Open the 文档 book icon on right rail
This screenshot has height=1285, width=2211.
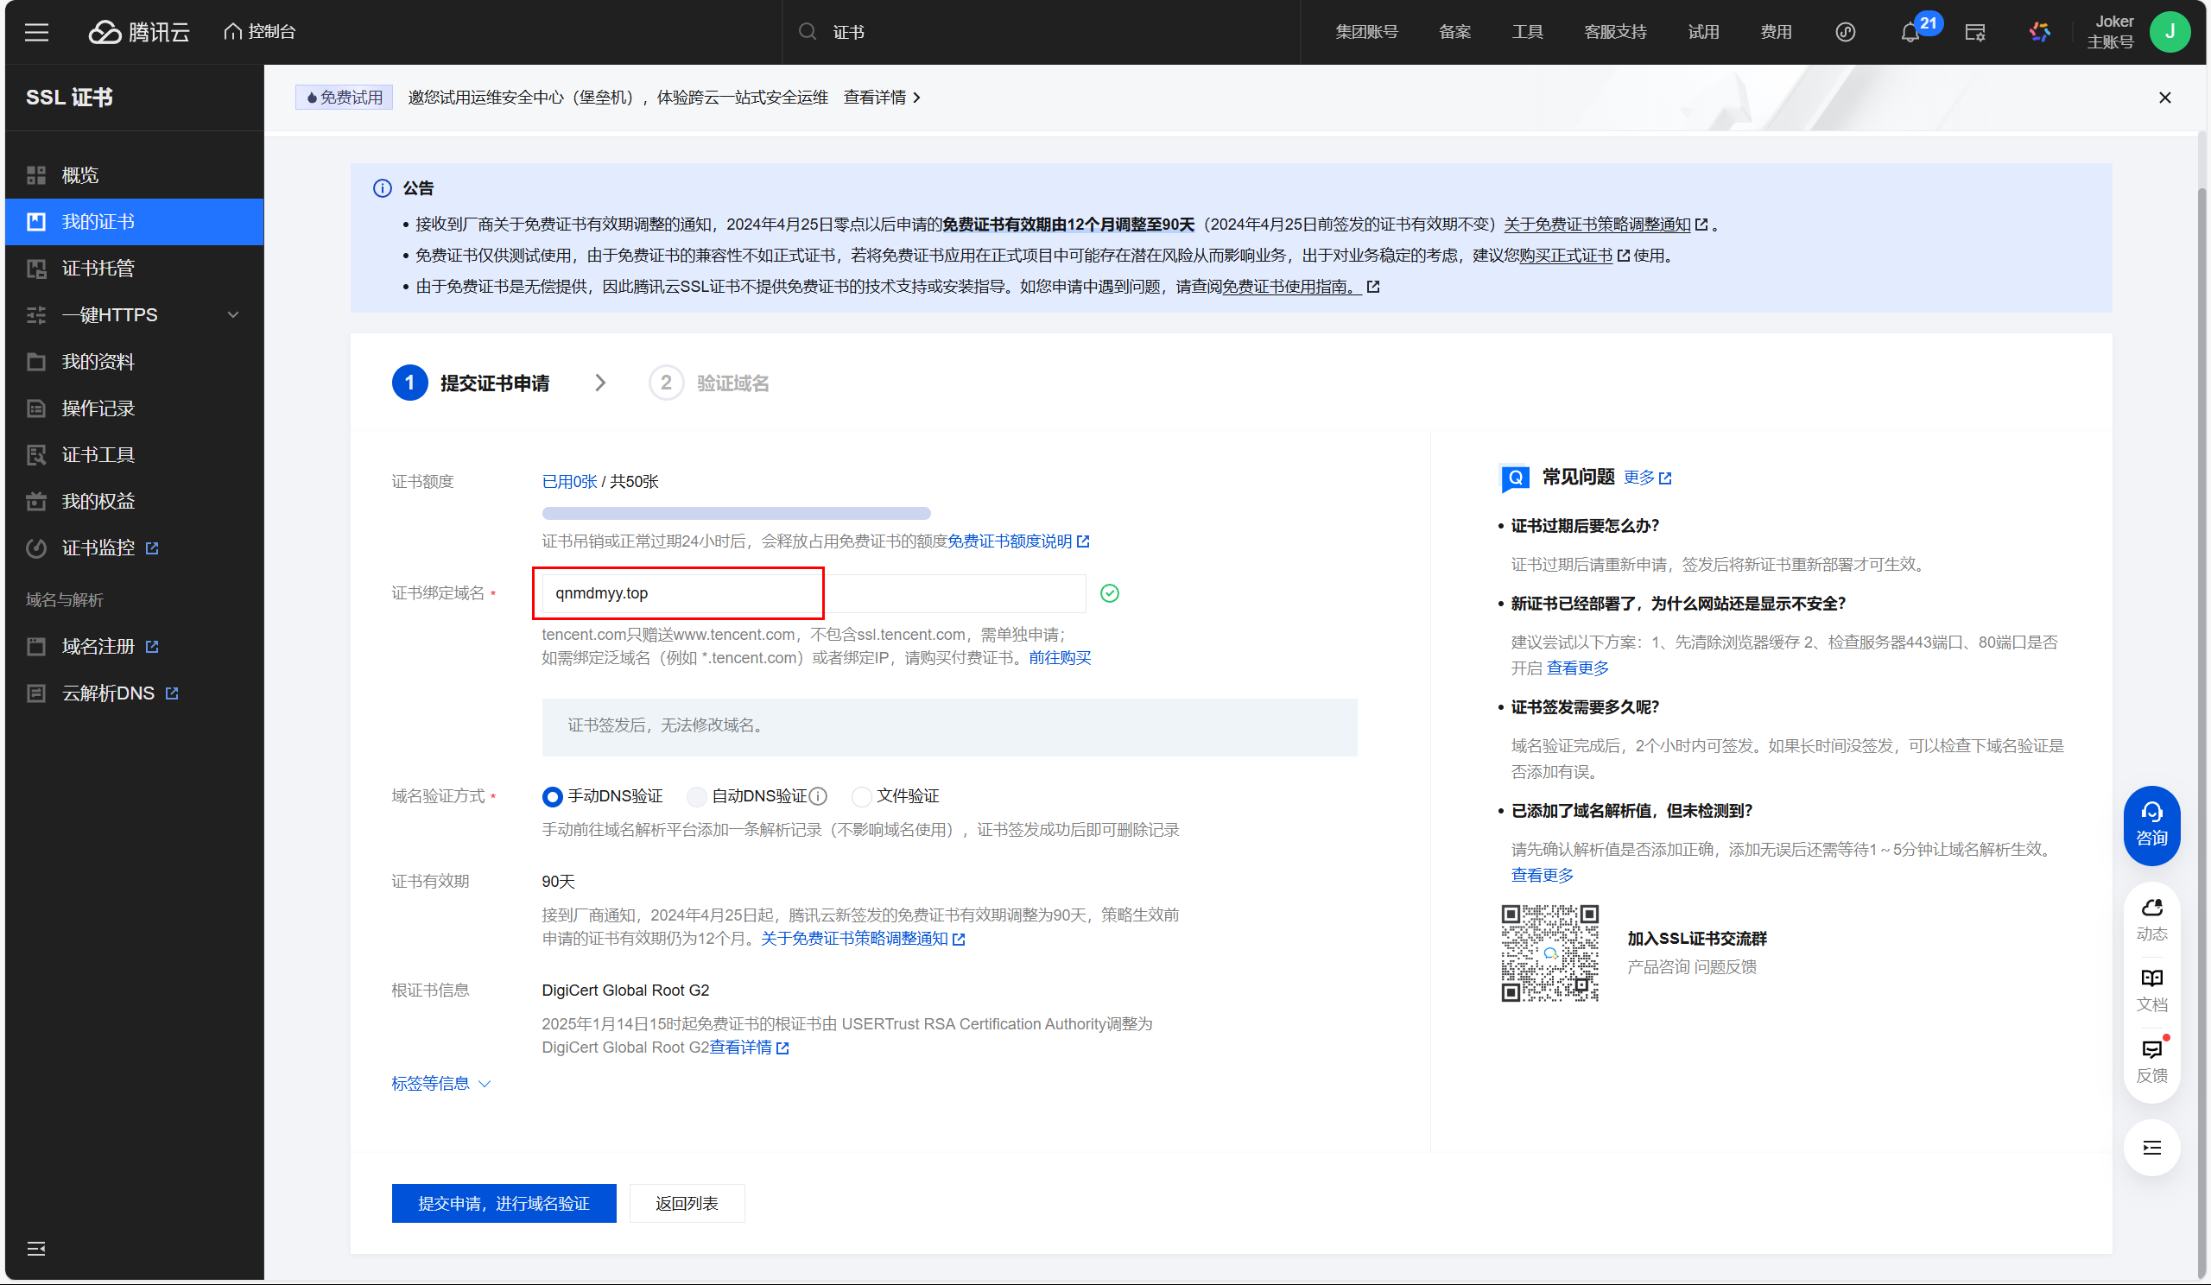2151,990
